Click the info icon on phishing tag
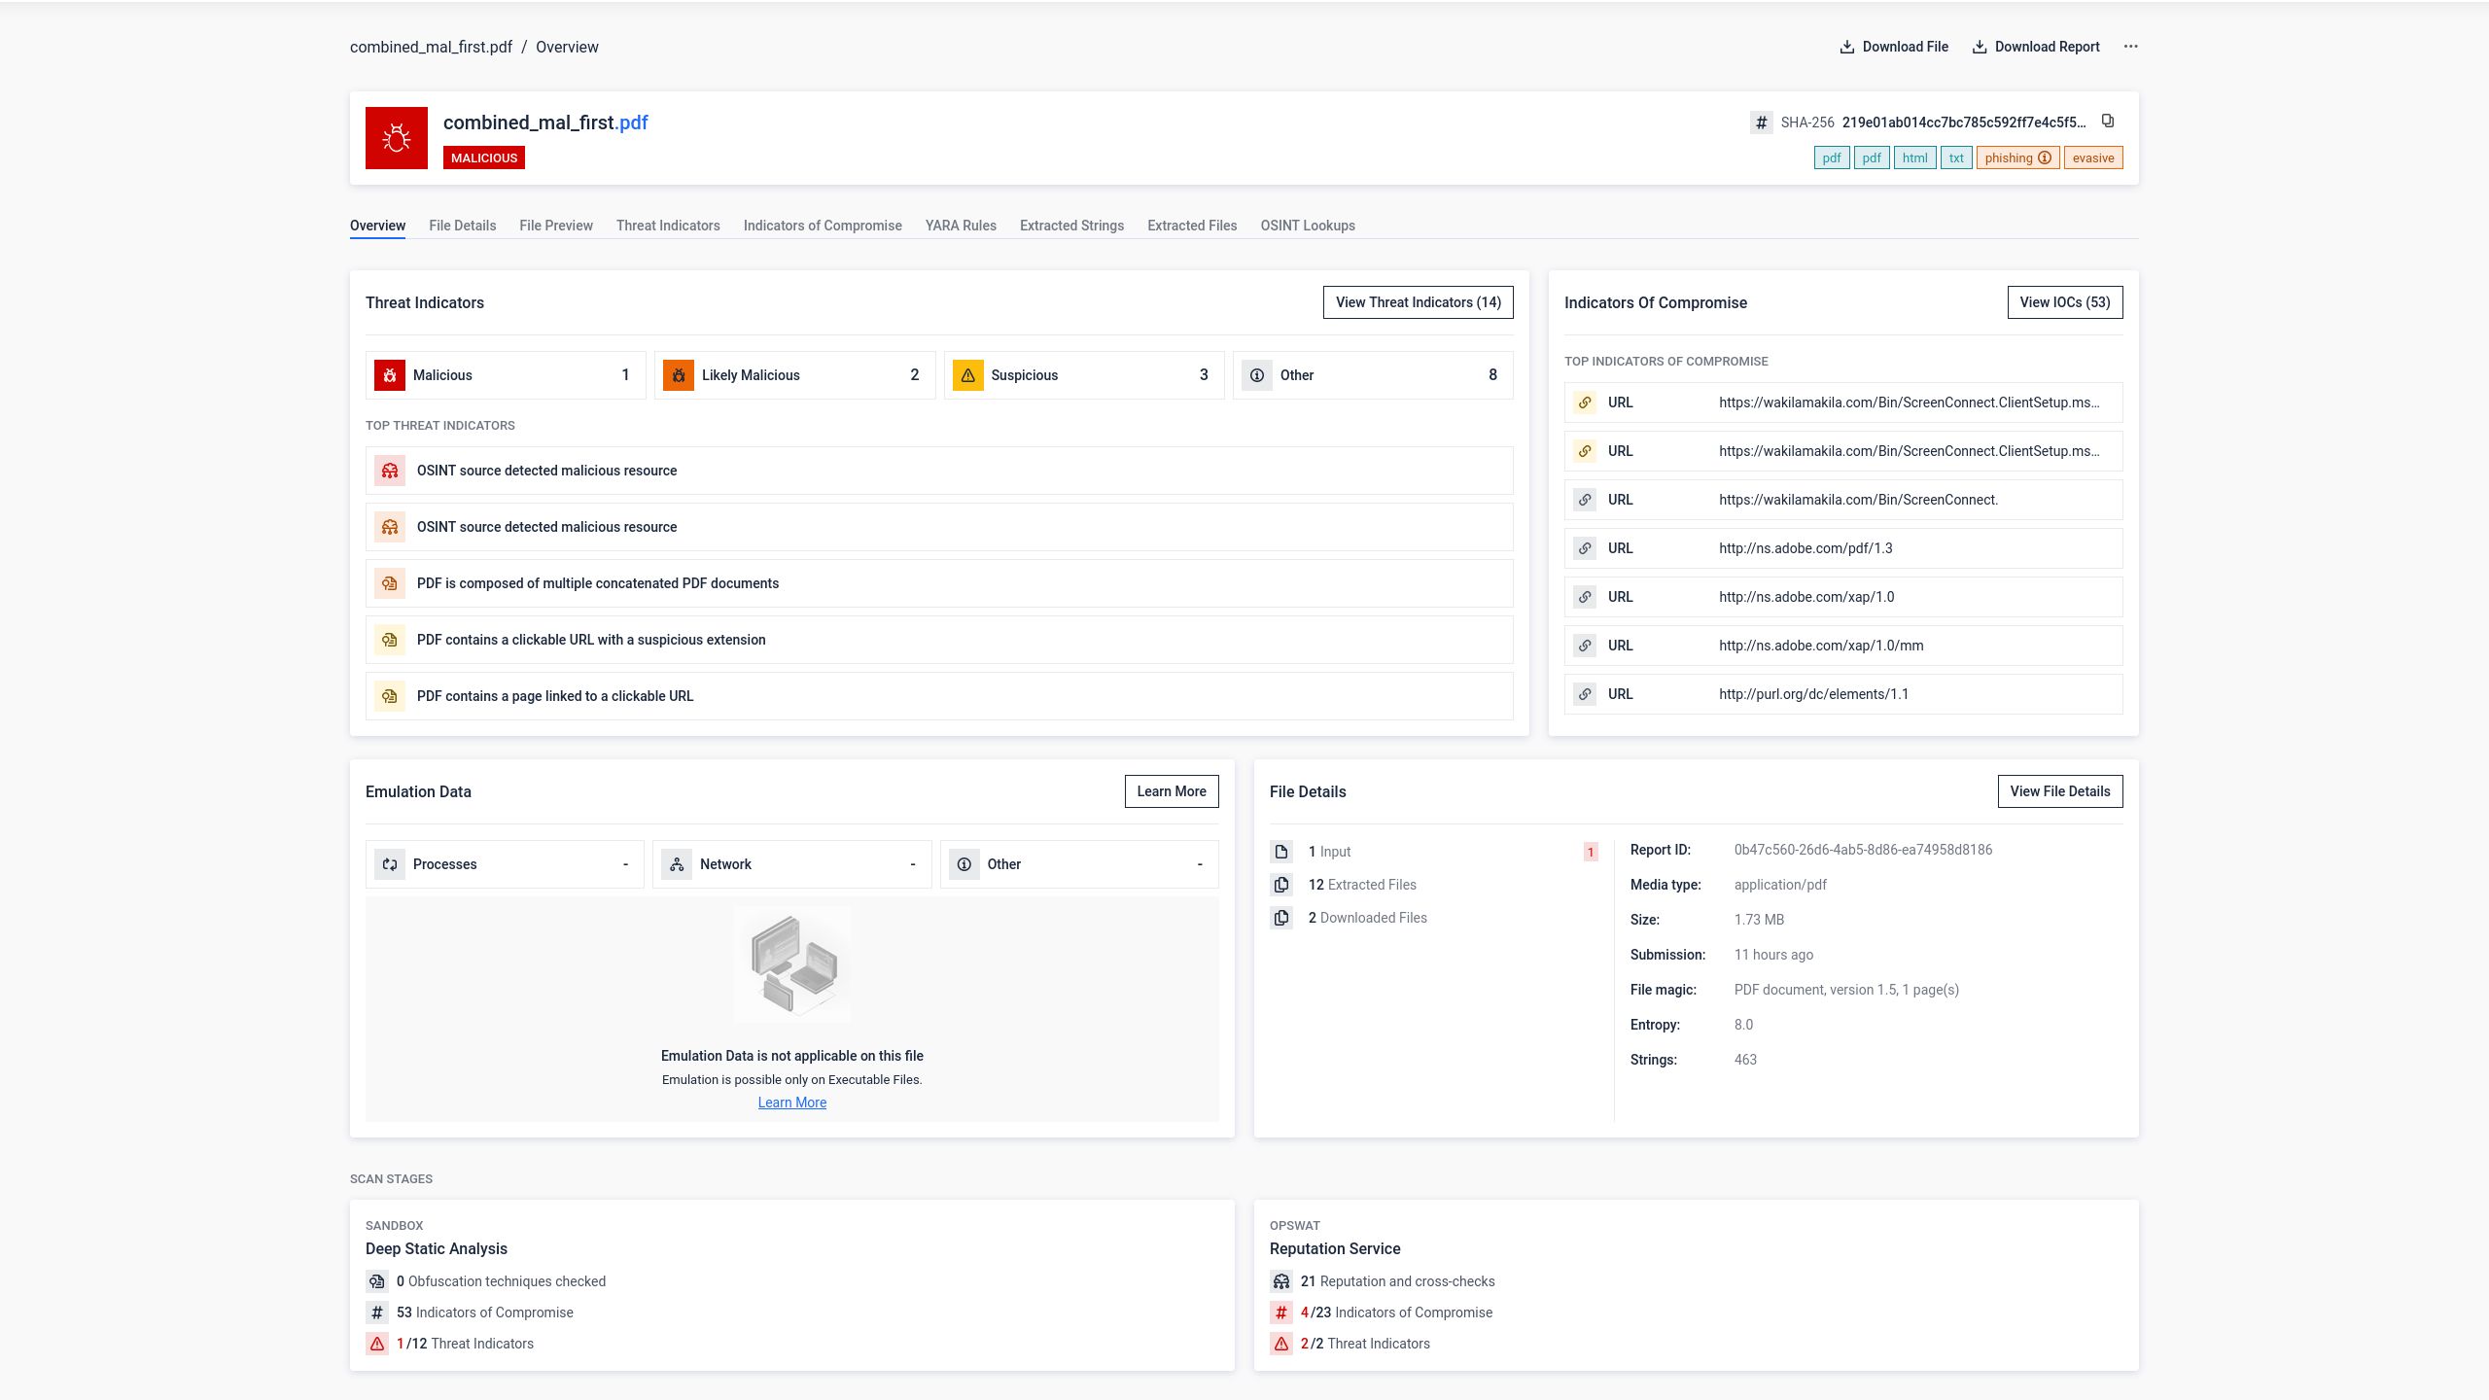 (x=2045, y=158)
